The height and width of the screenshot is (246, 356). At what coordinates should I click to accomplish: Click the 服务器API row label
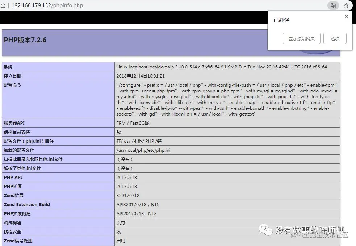(x=14, y=123)
